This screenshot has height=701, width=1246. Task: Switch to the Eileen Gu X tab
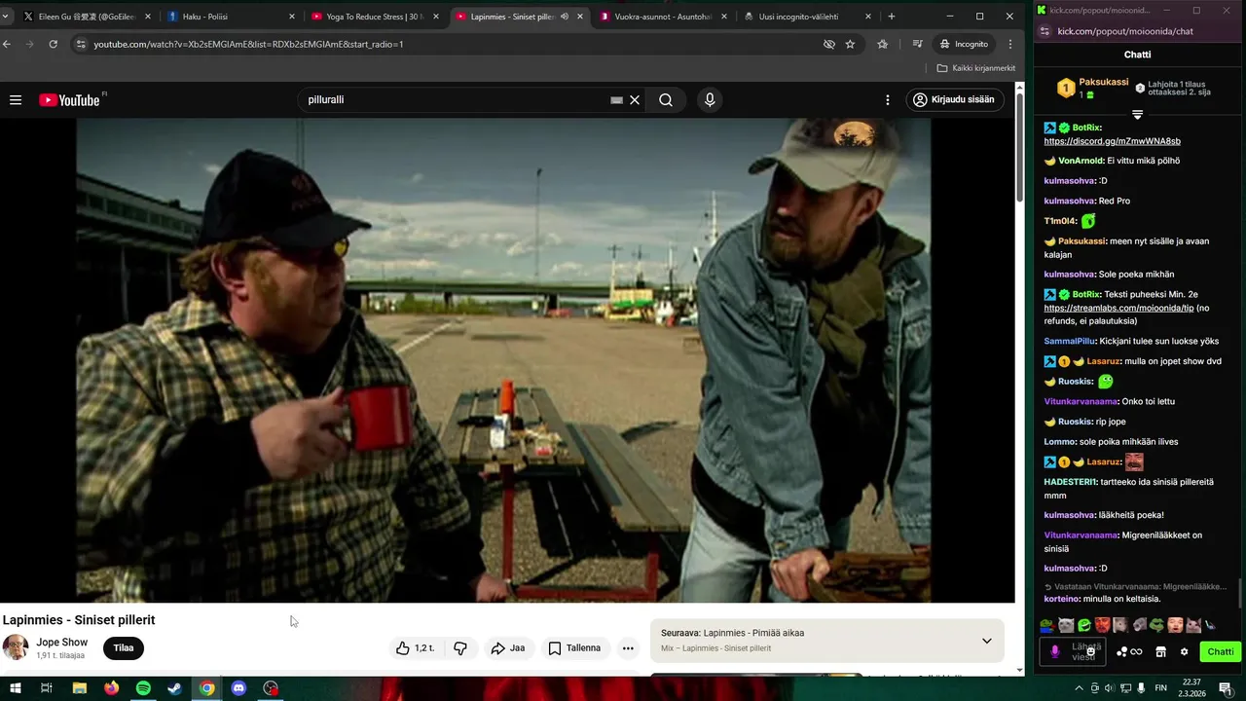point(87,17)
